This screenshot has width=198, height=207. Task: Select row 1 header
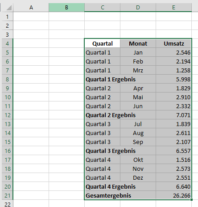coord(8,17)
